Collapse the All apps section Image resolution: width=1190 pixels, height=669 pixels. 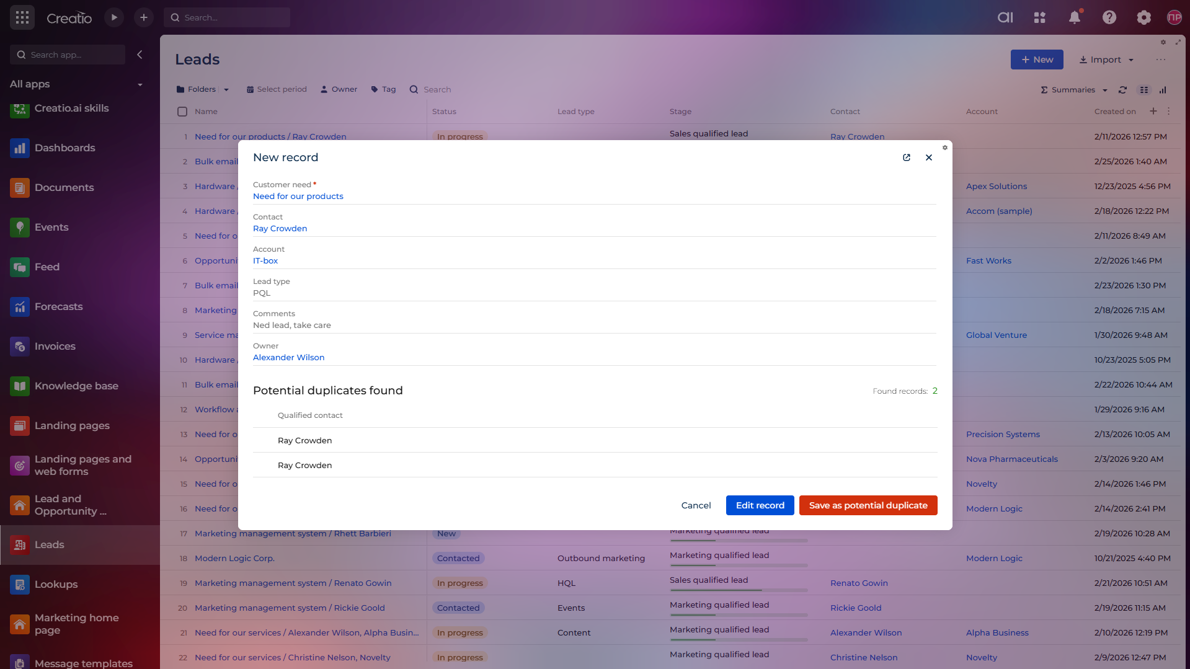click(x=140, y=84)
